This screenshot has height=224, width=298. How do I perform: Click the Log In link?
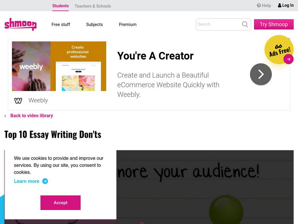(x=286, y=5)
